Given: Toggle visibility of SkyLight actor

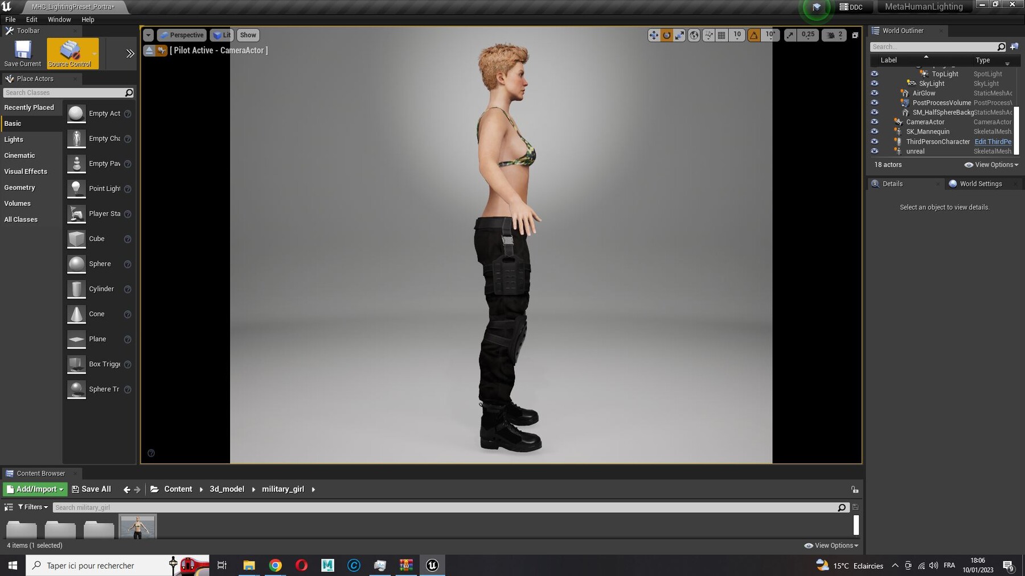Looking at the screenshot, I should (x=875, y=84).
